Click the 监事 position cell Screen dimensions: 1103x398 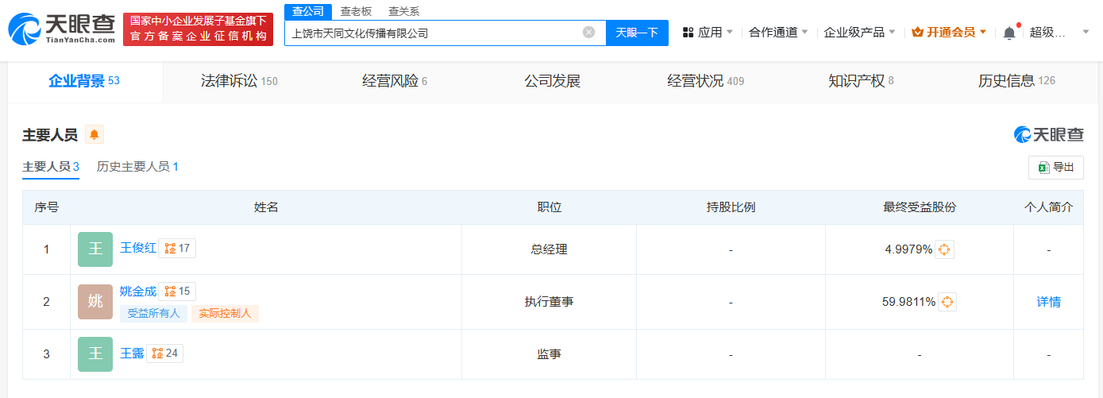549,354
